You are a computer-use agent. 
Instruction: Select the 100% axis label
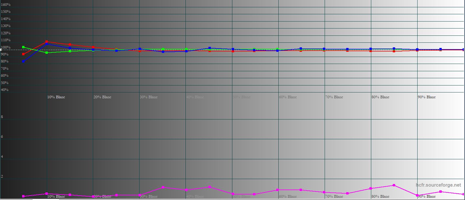click(6, 47)
